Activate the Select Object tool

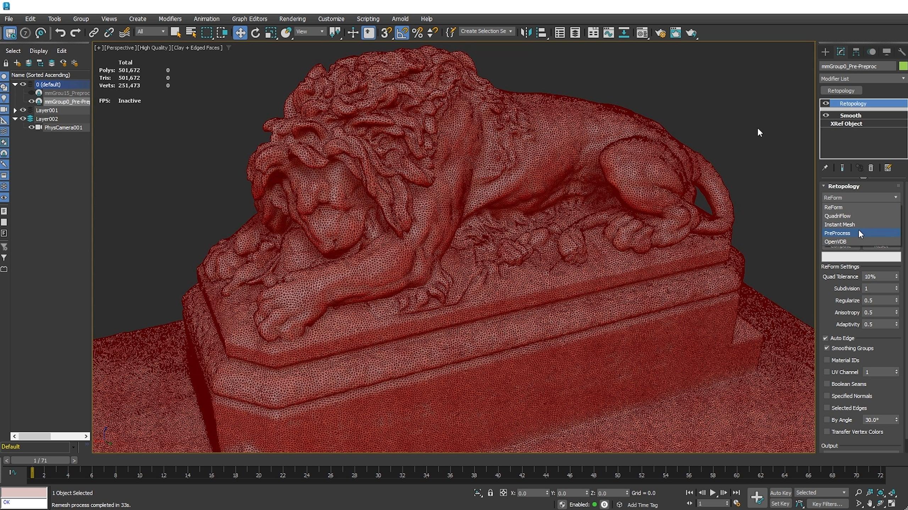point(176,33)
